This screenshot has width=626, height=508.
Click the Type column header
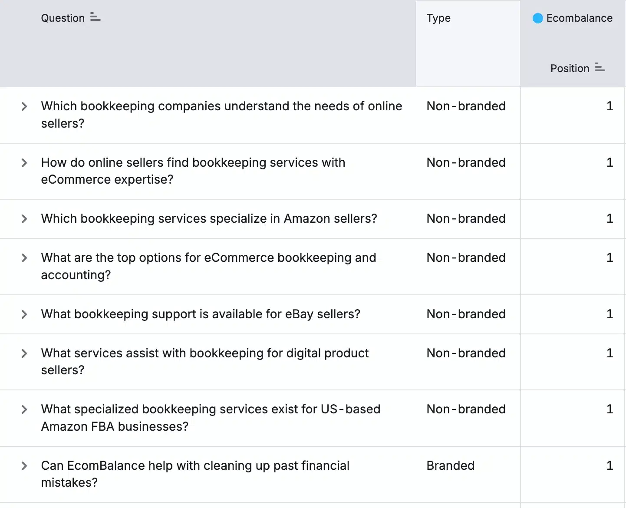point(438,18)
